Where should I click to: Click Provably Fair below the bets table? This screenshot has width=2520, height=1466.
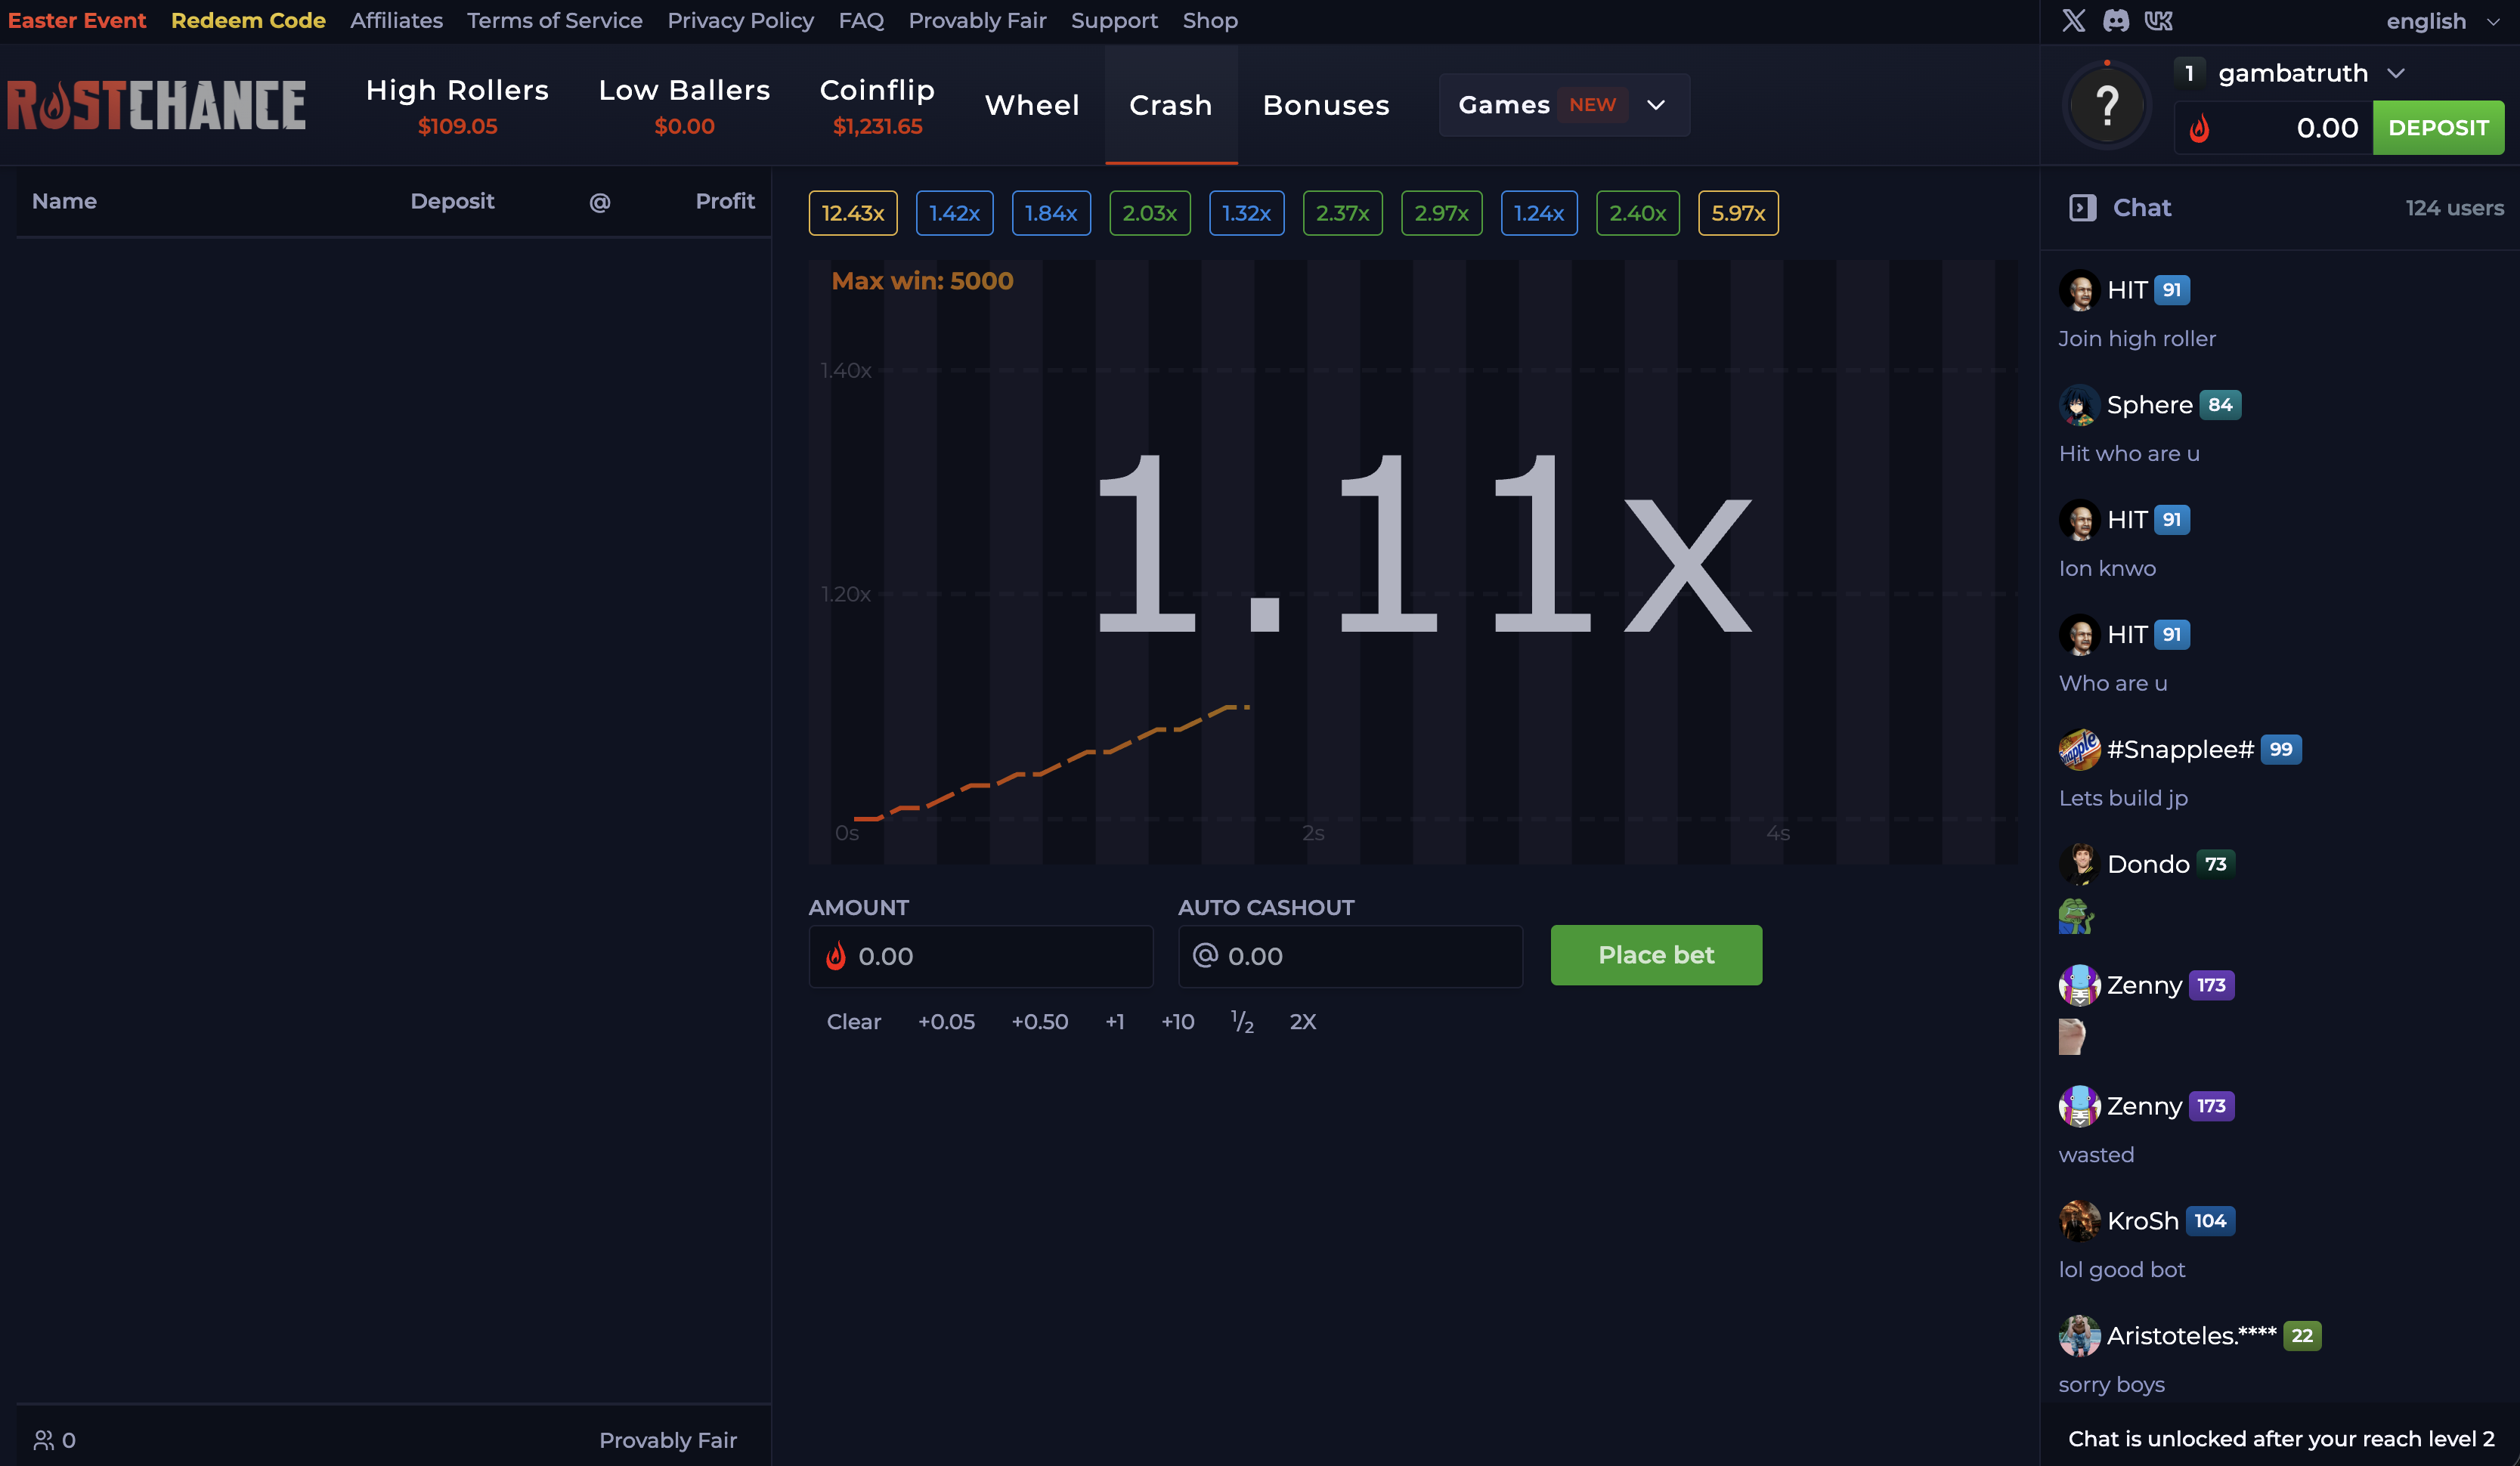click(668, 1440)
